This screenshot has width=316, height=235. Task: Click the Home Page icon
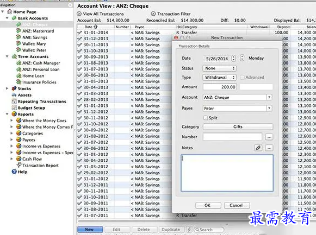9,11
